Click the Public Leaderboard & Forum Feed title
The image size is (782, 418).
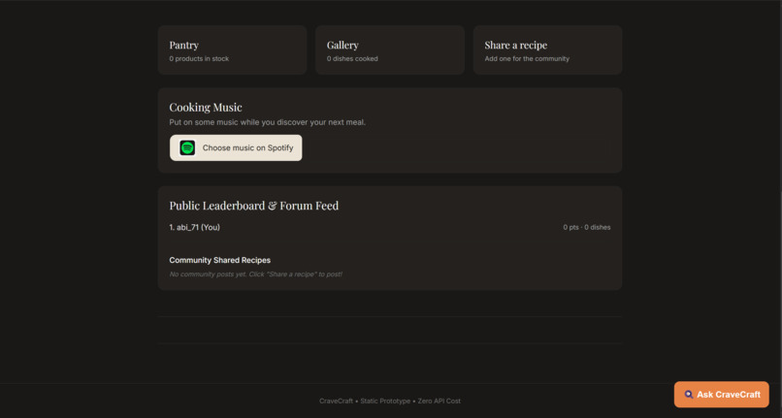coord(254,206)
